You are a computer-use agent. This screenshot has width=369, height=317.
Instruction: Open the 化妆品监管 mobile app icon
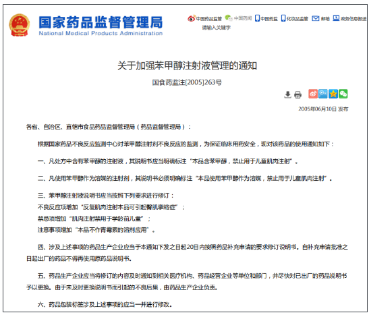(x=283, y=18)
